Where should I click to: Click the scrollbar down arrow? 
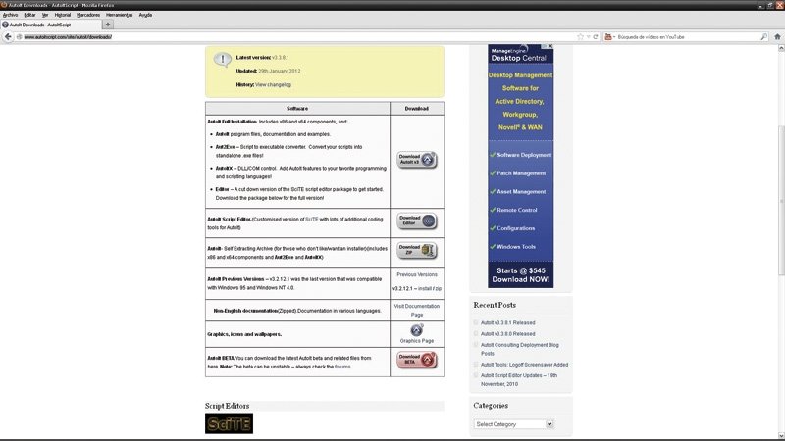pyautogui.click(x=781, y=435)
